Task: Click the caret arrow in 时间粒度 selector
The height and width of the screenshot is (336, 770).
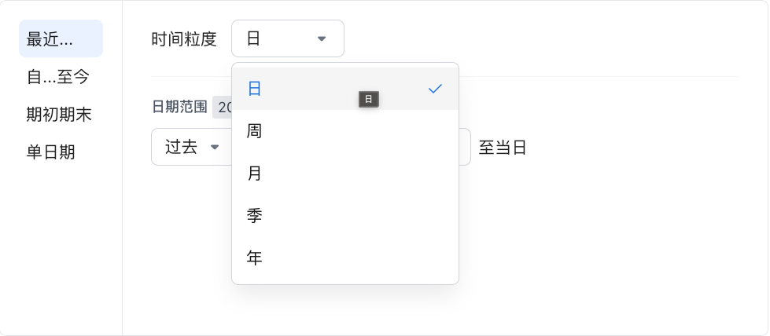Action: (x=321, y=38)
